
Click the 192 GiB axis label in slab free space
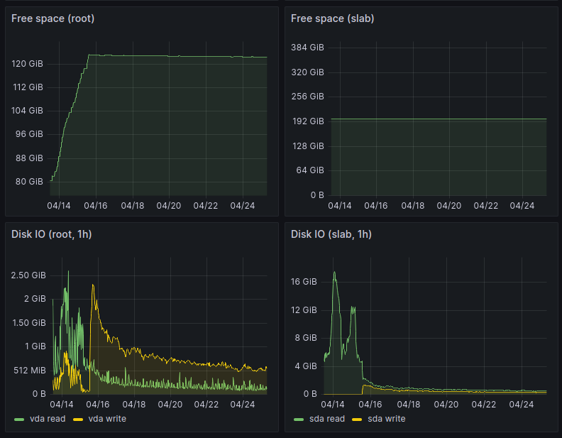click(308, 121)
